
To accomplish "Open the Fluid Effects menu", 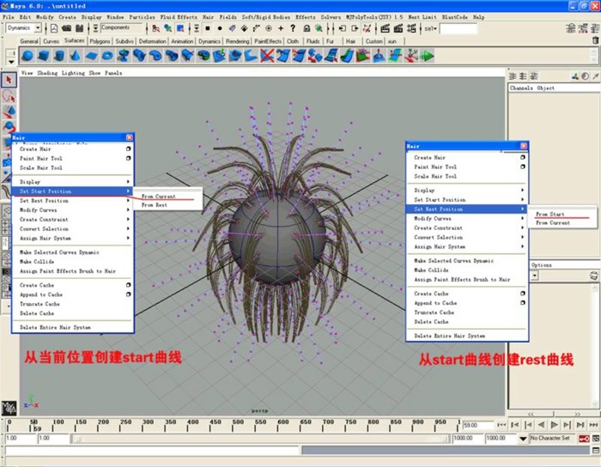I will click(179, 17).
